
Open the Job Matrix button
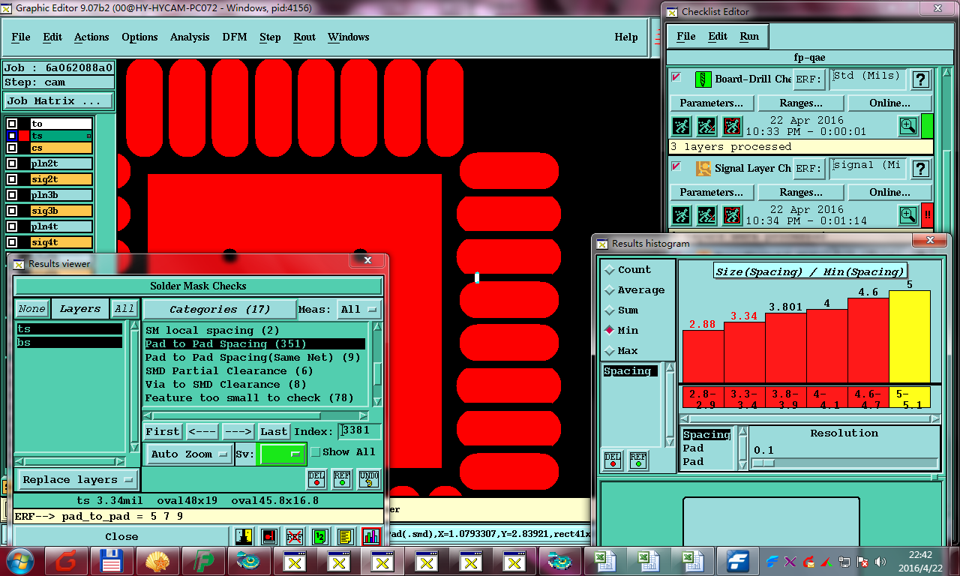pos(58,100)
